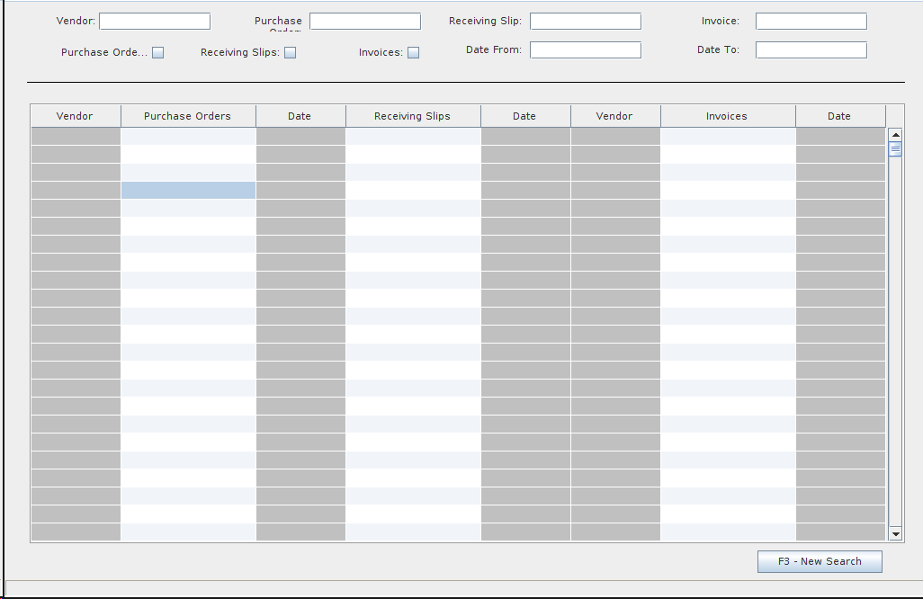
Task: Click the Date From field
Action: pos(586,50)
